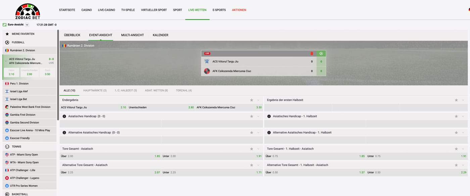Favorite Tore Gesamt - 1. Halbzeit - Asiatisch star
Image resolution: width=470 pixels, height=196 pixels.
coord(456,149)
